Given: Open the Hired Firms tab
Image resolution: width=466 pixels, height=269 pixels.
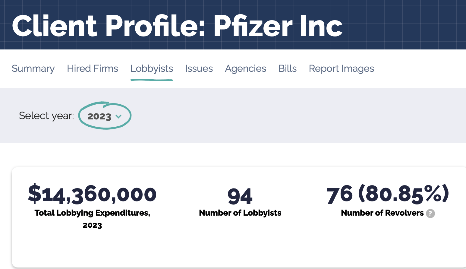Looking at the screenshot, I should click(x=93, y=69).
